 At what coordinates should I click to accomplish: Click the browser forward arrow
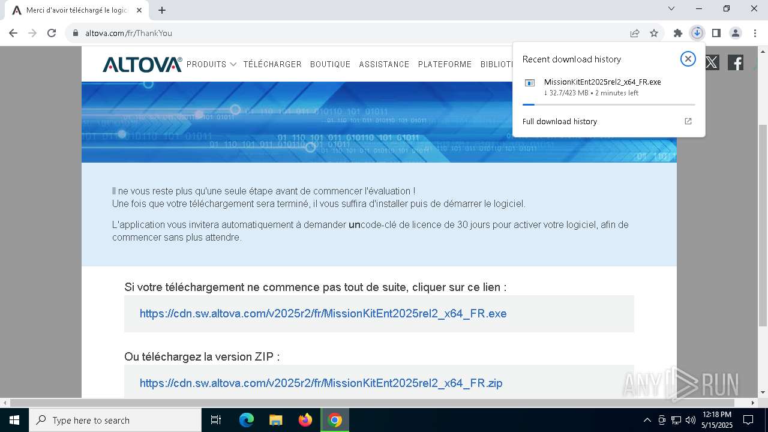tap(32, 33)
